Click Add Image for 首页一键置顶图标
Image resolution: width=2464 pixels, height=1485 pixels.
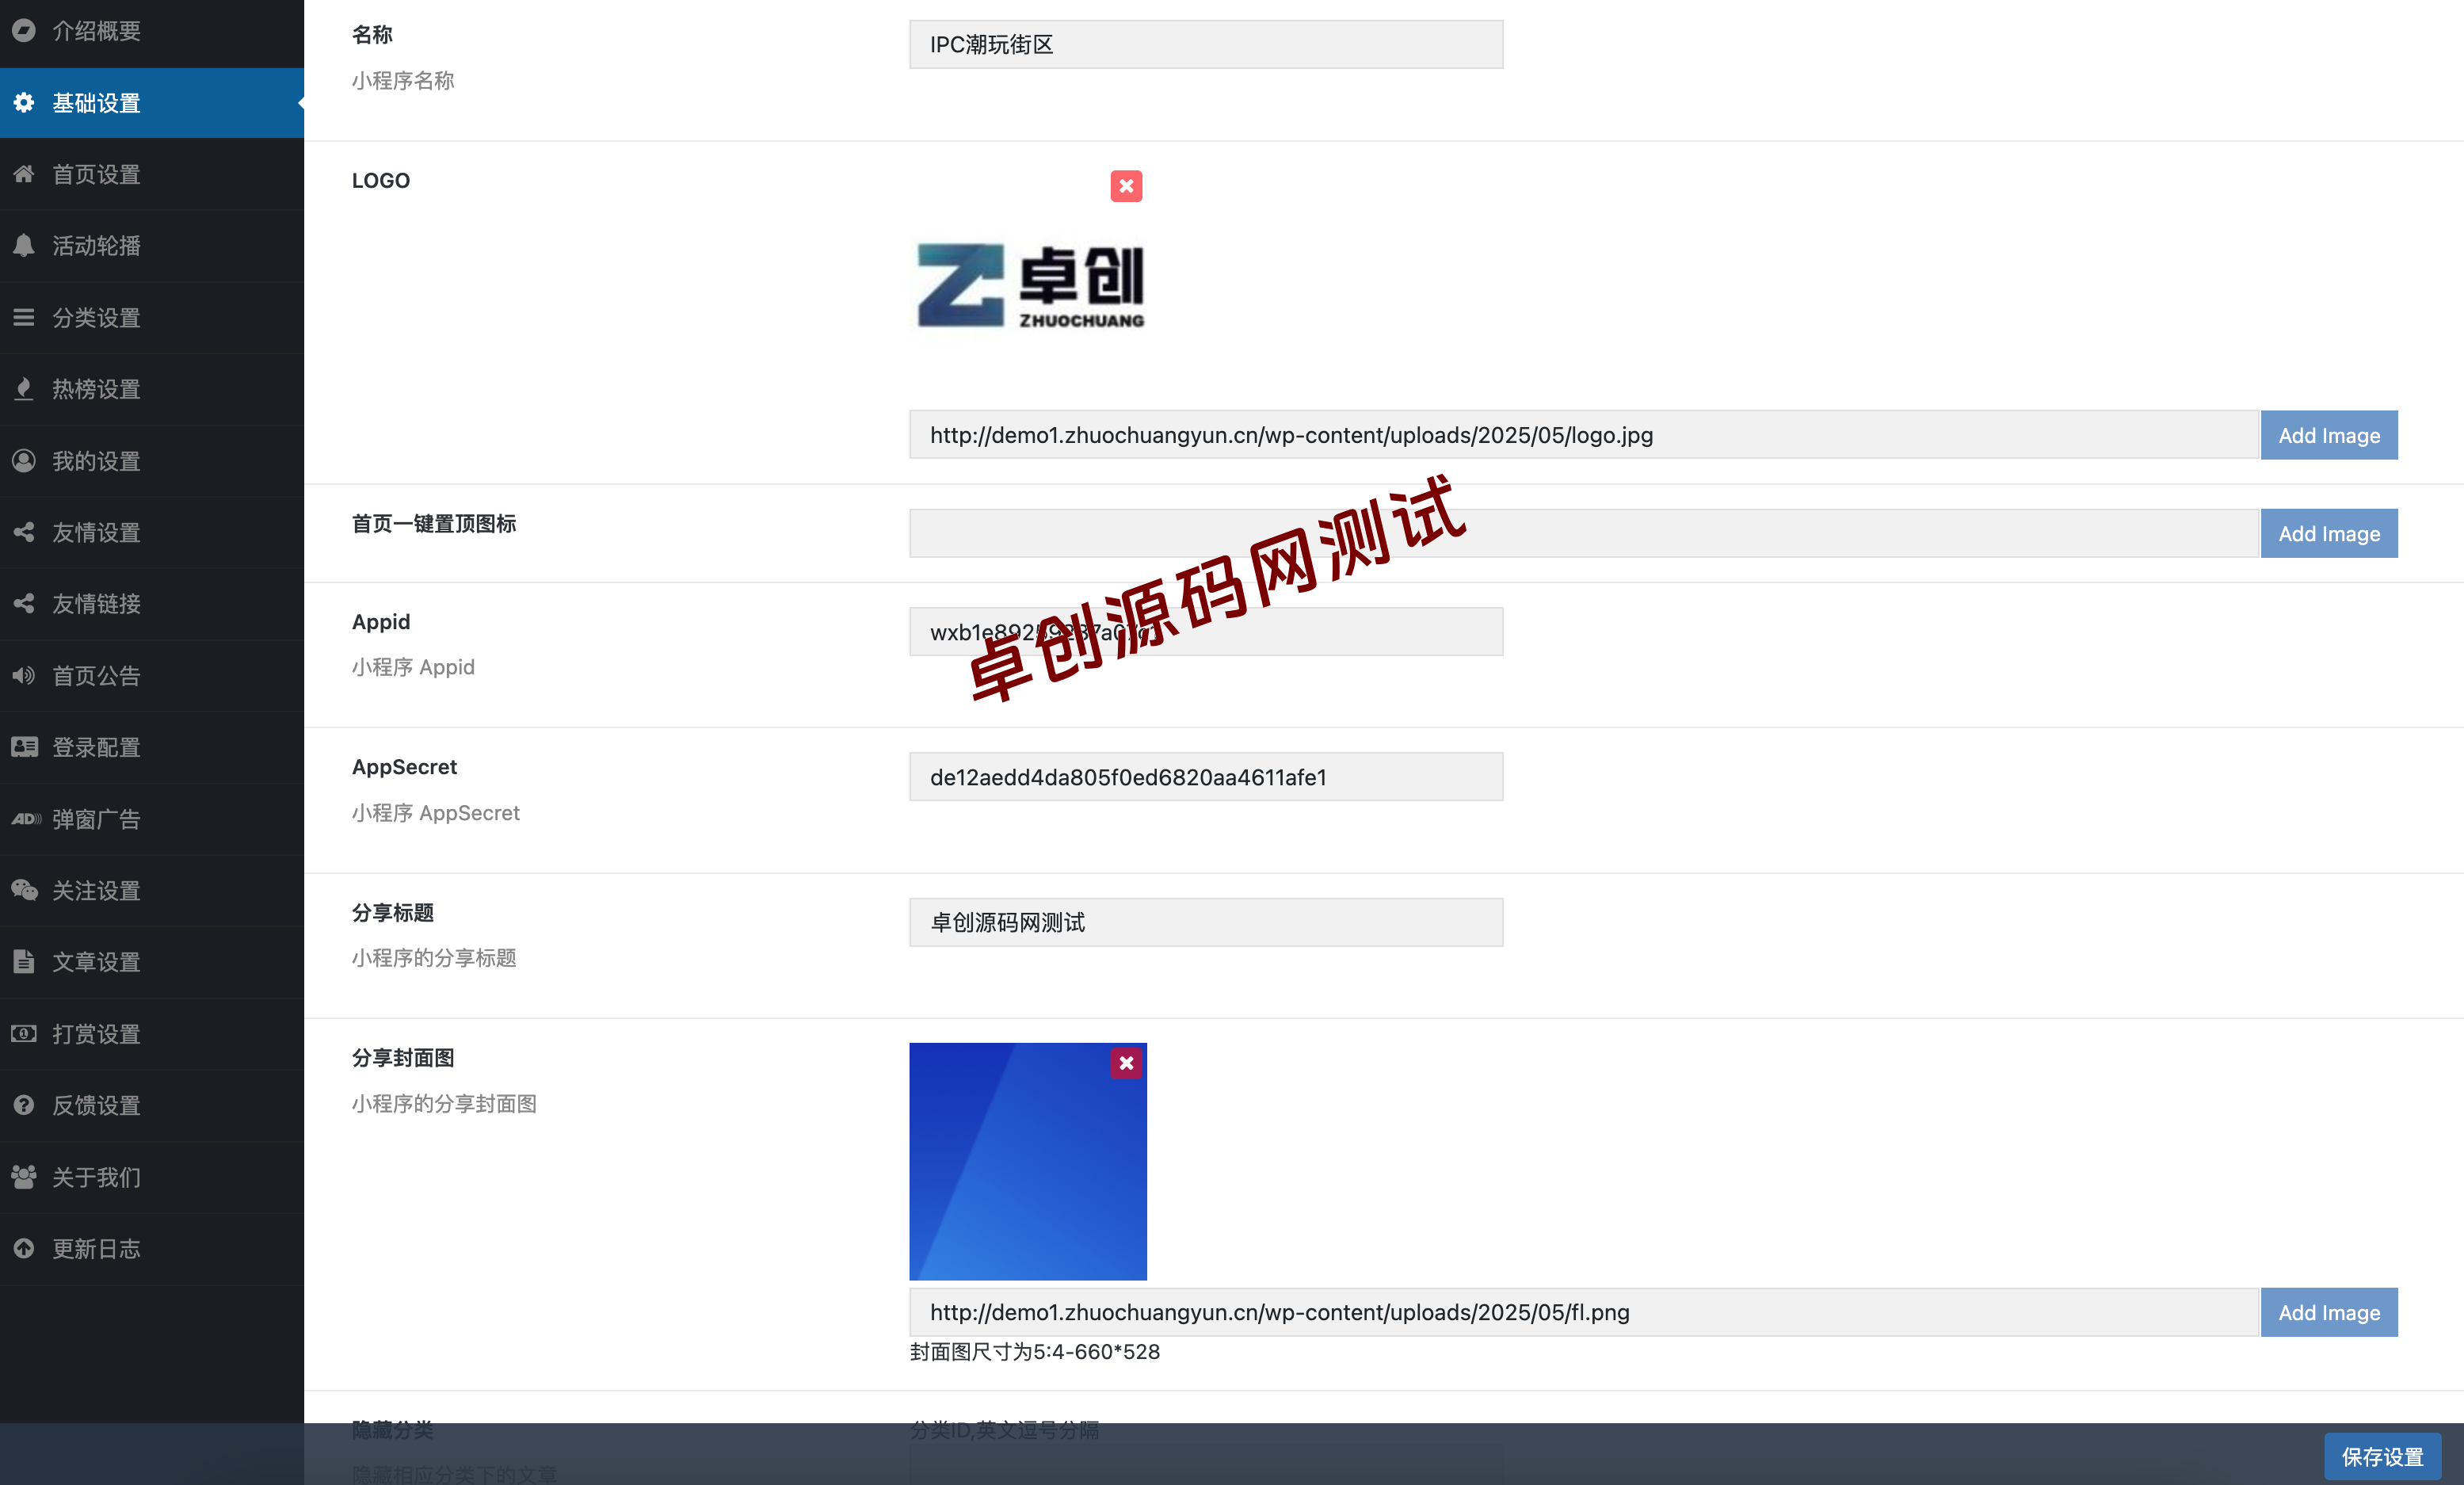[2328, 533]
